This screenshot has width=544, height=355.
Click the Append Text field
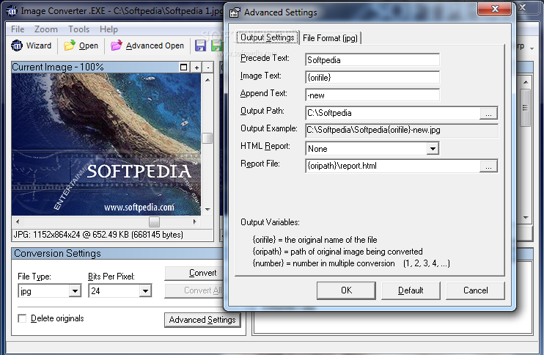point(372,95)
